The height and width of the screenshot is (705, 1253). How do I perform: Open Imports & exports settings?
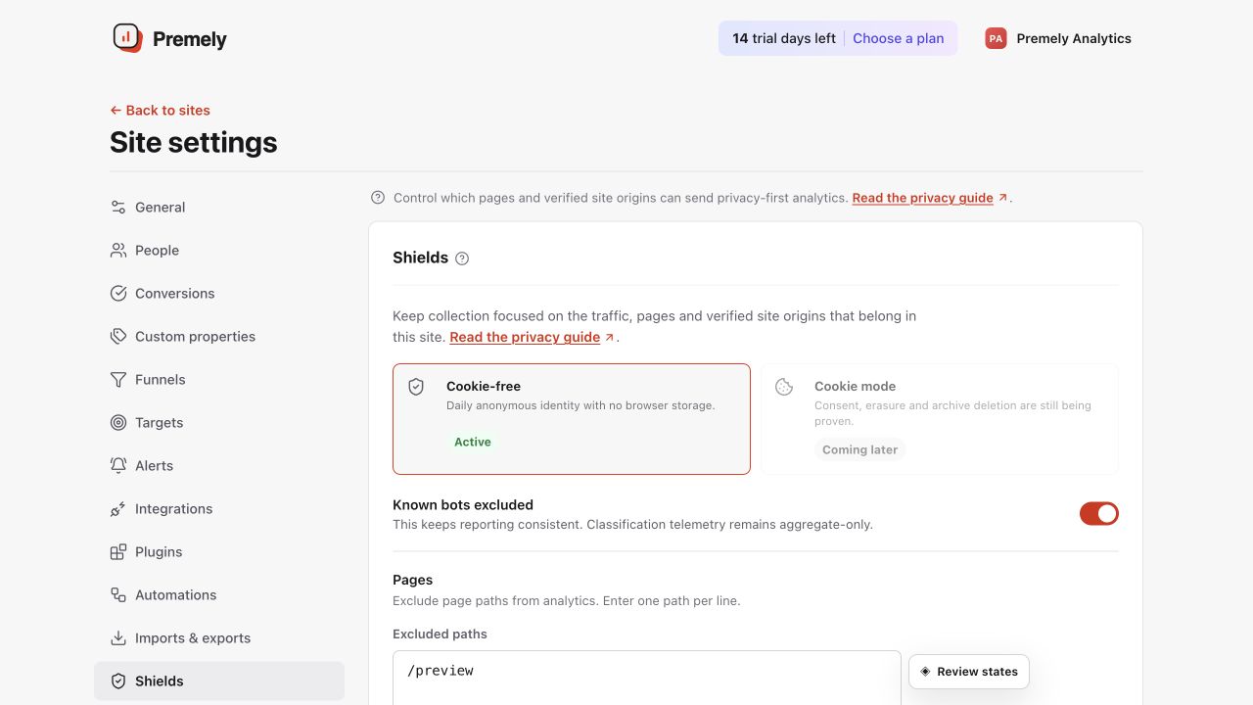pyautogui.click(x=219, y=638)
